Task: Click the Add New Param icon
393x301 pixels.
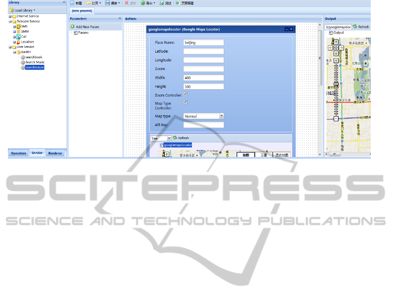Action: coord(73,27)
